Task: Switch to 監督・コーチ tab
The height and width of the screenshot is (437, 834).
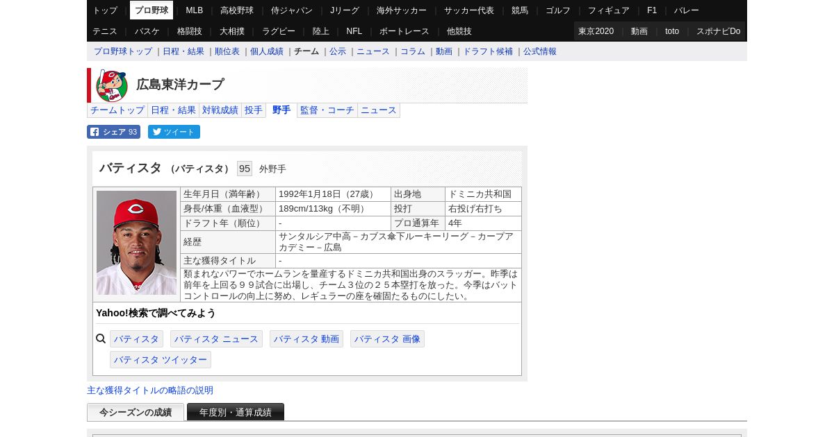Action: pyautogui.click(x=327, y=110)
